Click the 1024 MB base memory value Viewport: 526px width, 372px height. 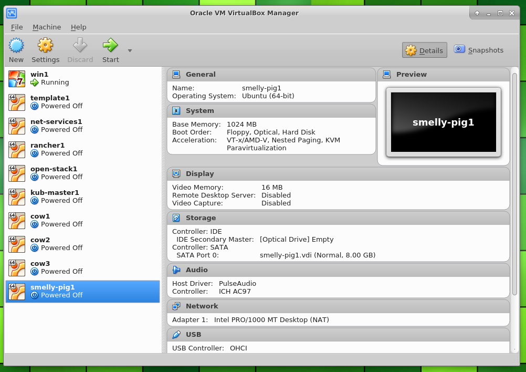(241, 124)
